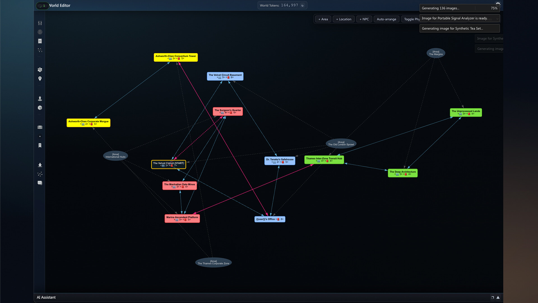Open the dropdown on the Portable Signal Analyzer notification
Screen dimensions: 538x303
click(497, 18)
